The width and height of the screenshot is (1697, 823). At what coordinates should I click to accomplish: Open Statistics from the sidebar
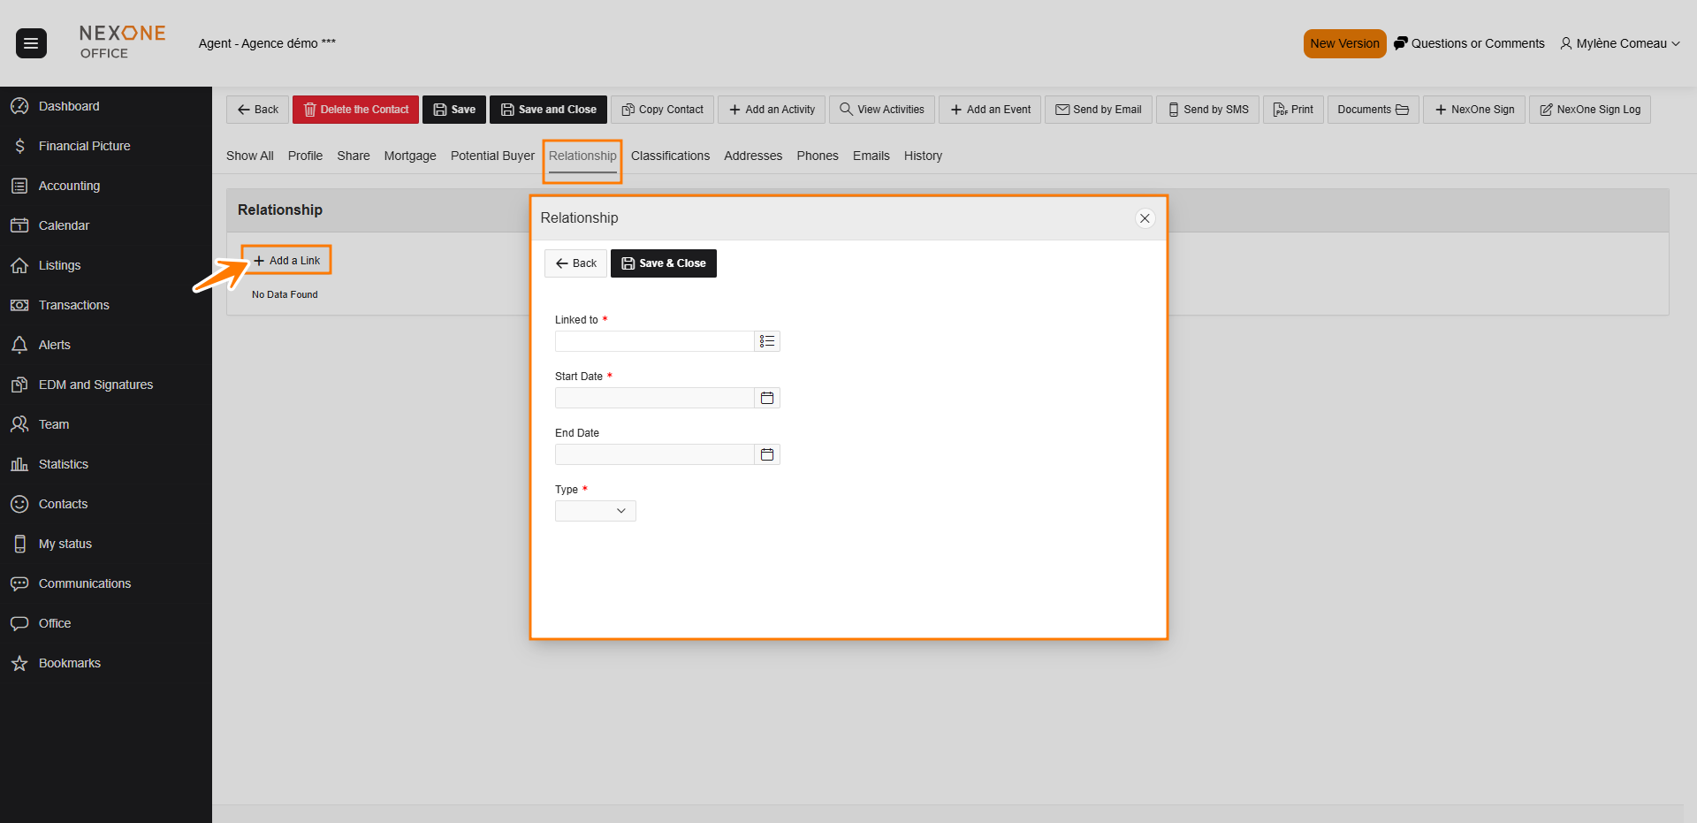coord(63,464)
